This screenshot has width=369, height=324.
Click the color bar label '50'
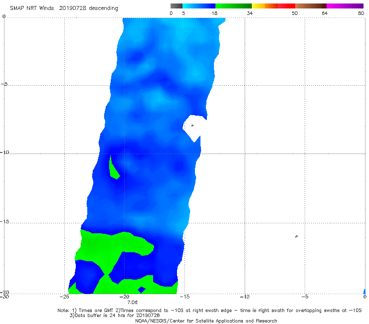[x=295, y=13]
